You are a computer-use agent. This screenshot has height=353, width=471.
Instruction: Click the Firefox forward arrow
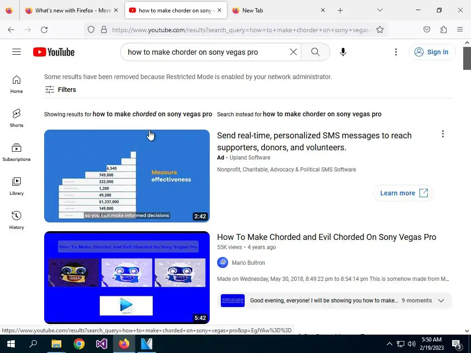click(28, 30)
